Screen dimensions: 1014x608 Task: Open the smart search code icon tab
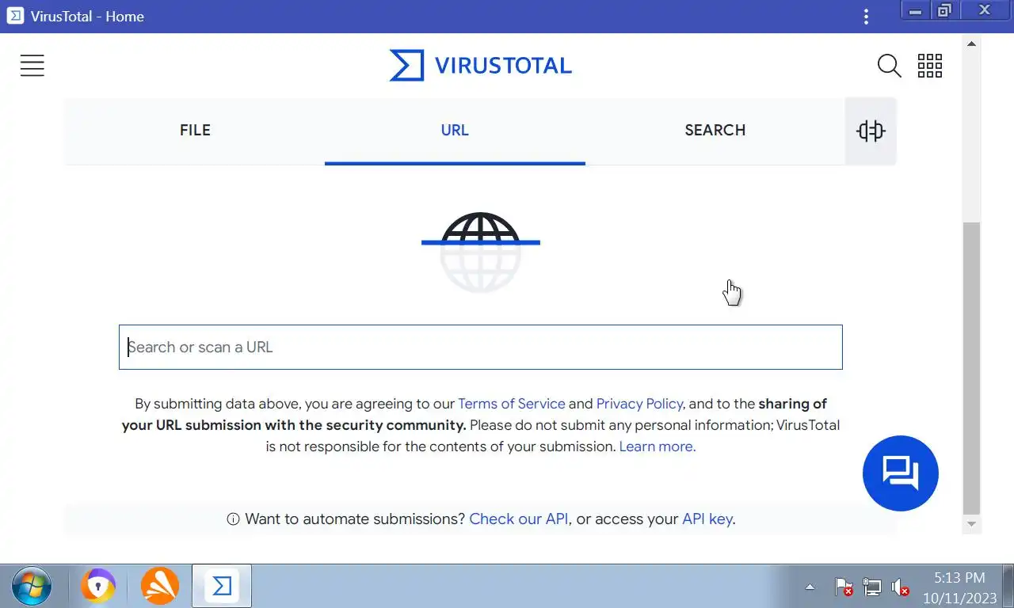(x=871, y=131)
